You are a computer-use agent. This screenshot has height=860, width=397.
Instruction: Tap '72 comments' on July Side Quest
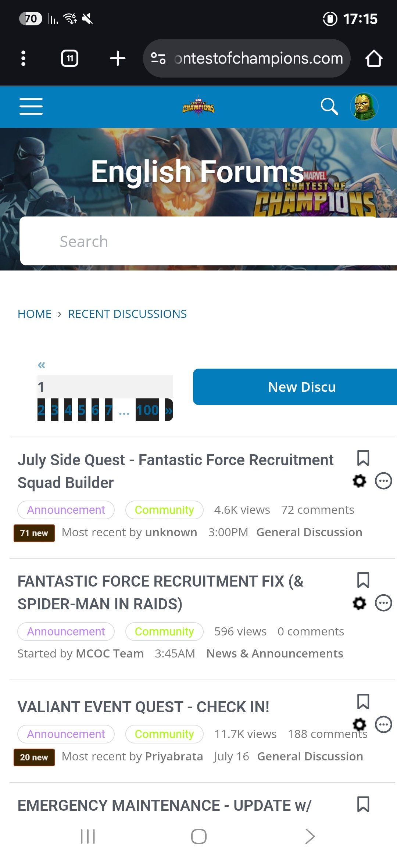pos(318,510)
